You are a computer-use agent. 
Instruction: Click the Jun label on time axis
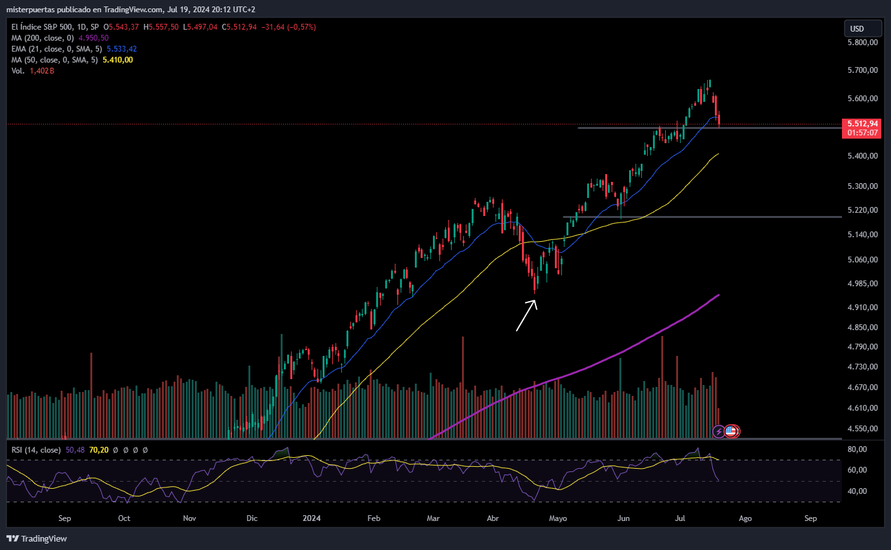[x=623, y=518]
